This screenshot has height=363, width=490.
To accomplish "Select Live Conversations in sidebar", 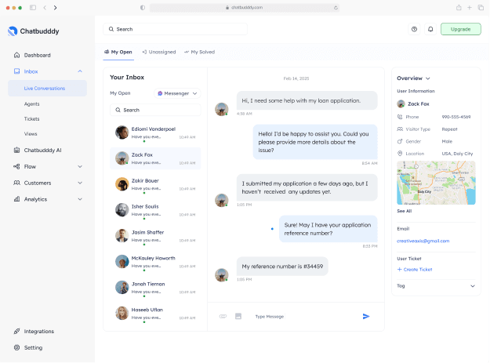I will click(48, 89).
